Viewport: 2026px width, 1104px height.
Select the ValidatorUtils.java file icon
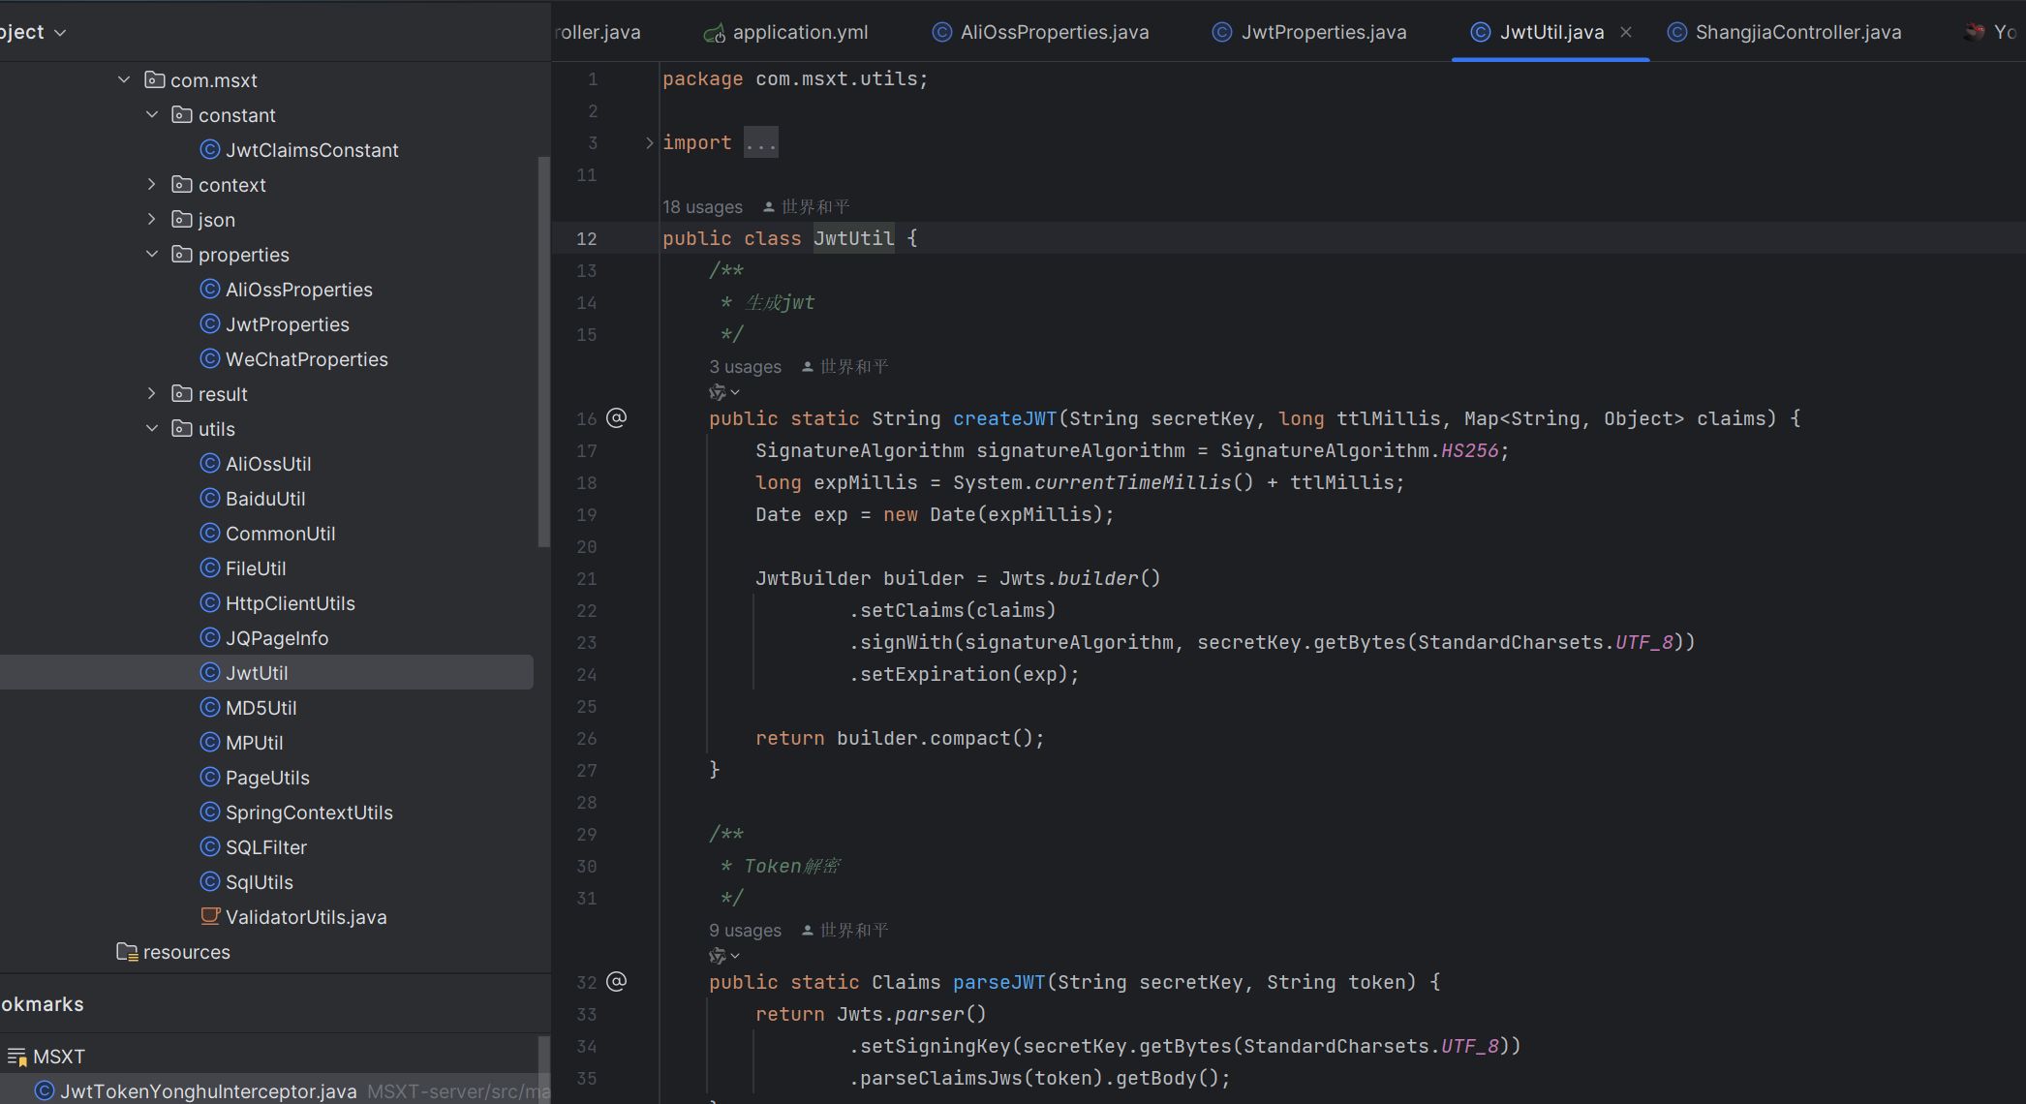[209, 916]
